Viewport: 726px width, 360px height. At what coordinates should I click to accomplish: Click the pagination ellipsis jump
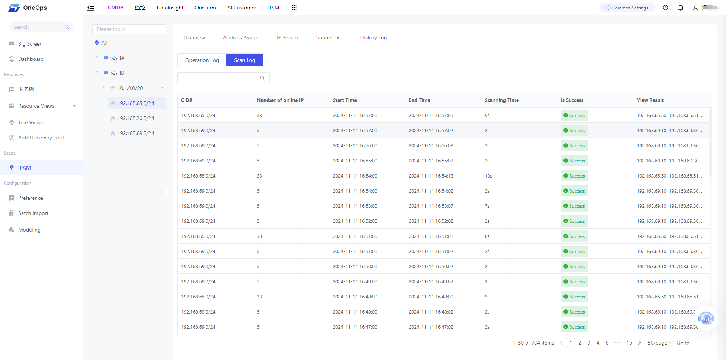click(617, 343)
